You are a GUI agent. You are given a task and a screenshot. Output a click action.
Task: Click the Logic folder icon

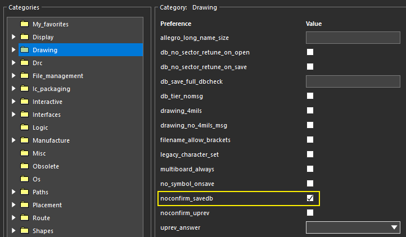pos(24,127)
